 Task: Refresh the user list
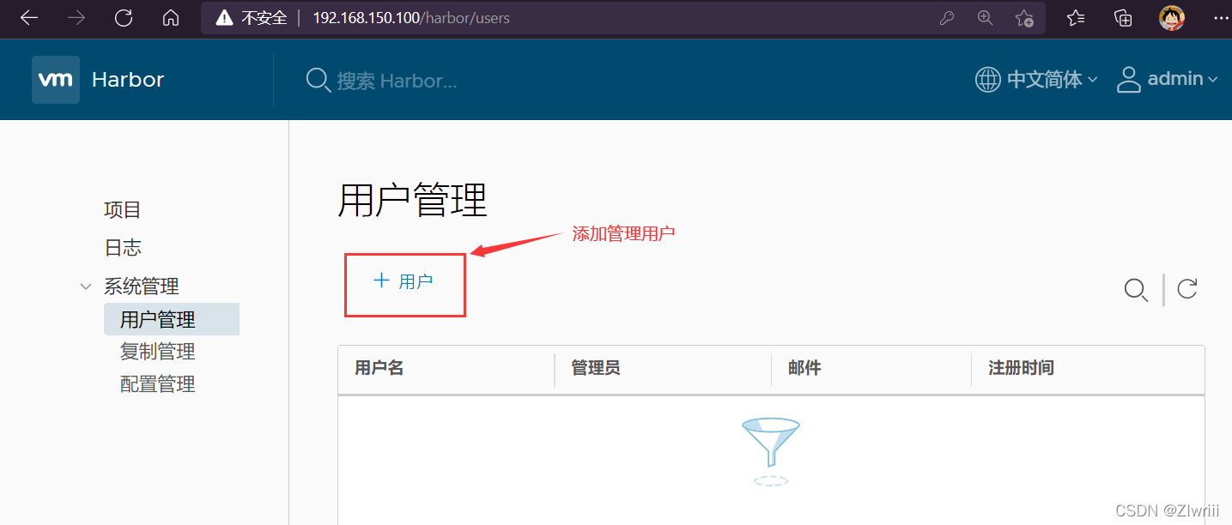click(1187, 289)
